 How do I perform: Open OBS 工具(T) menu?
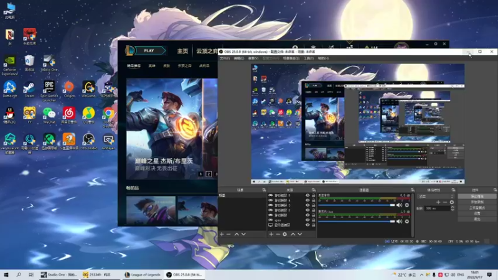[x=309, y=58]
